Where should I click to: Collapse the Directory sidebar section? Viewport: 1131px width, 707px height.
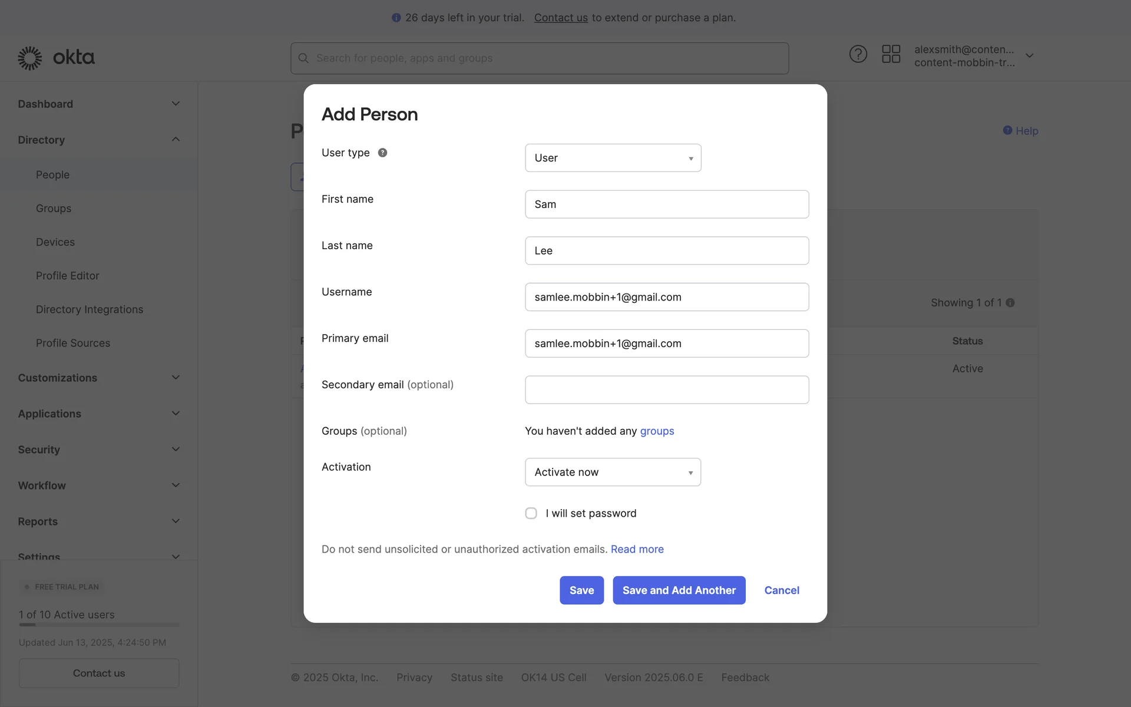click(175, 140)
